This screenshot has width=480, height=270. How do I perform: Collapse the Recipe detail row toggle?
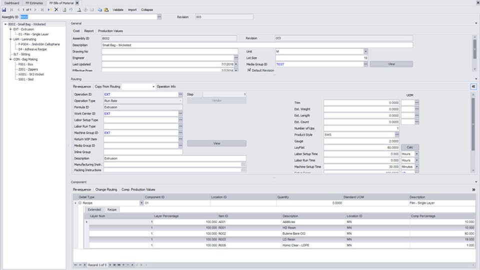click(x=80, y=203)
